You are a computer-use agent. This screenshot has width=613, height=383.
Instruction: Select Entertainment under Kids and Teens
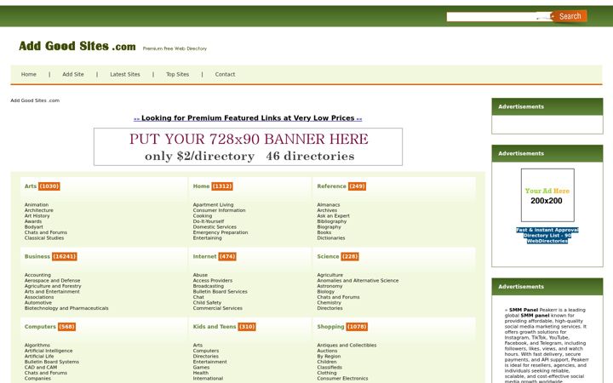(x=210, y=362)
